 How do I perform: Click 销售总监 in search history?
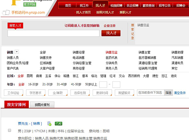143,25
